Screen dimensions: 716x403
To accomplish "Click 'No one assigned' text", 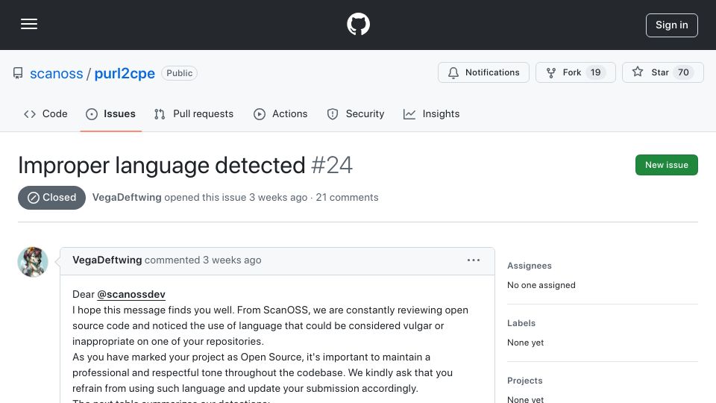I will pos(541,285).
